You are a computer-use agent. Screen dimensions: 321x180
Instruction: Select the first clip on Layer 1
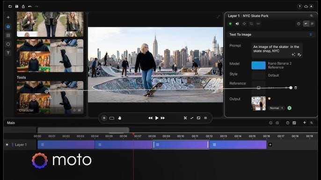click(x=66, y=145)
